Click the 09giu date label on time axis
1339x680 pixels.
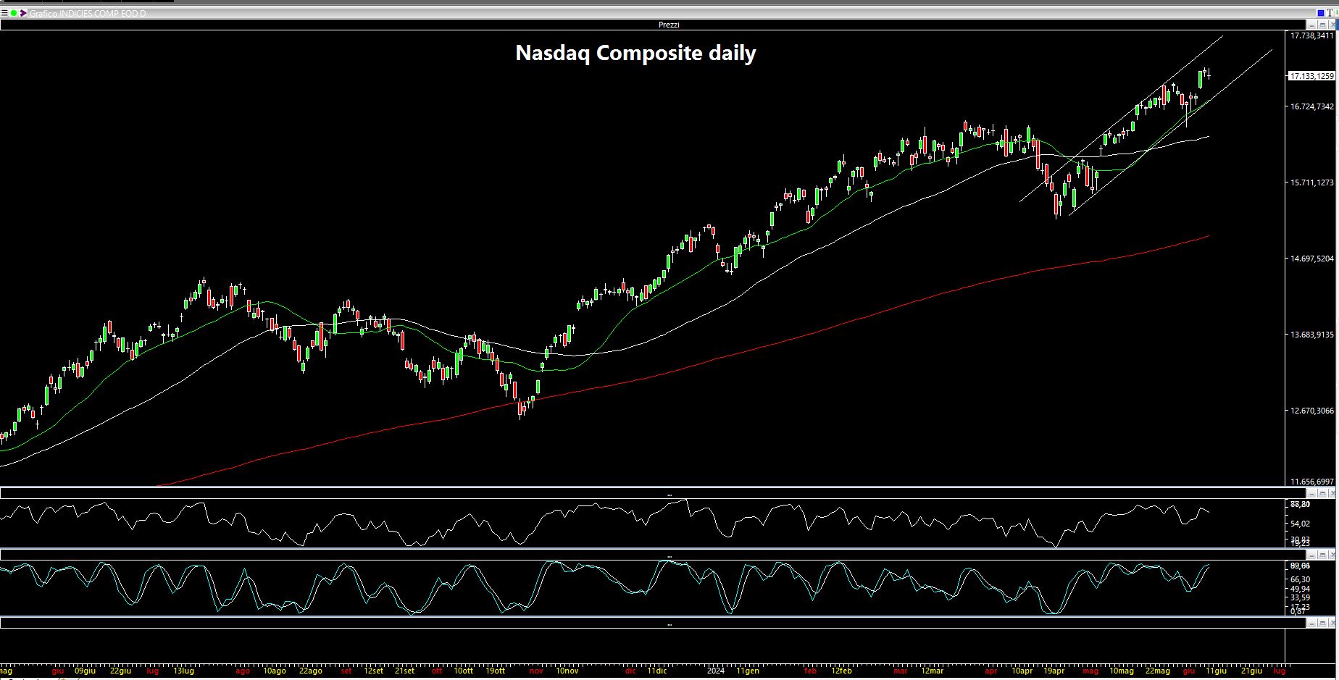pos(85,671)
